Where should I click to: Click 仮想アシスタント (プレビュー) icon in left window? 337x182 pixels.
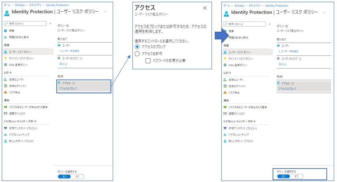point(5,128)
